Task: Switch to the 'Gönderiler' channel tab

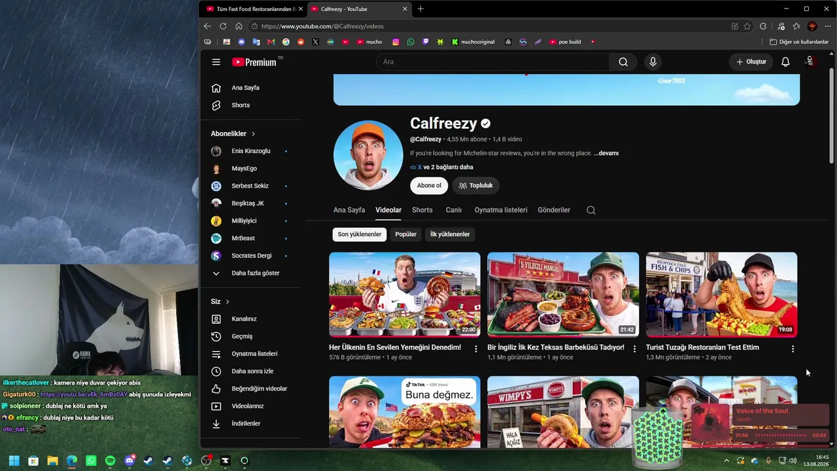Action: (554, 210)
